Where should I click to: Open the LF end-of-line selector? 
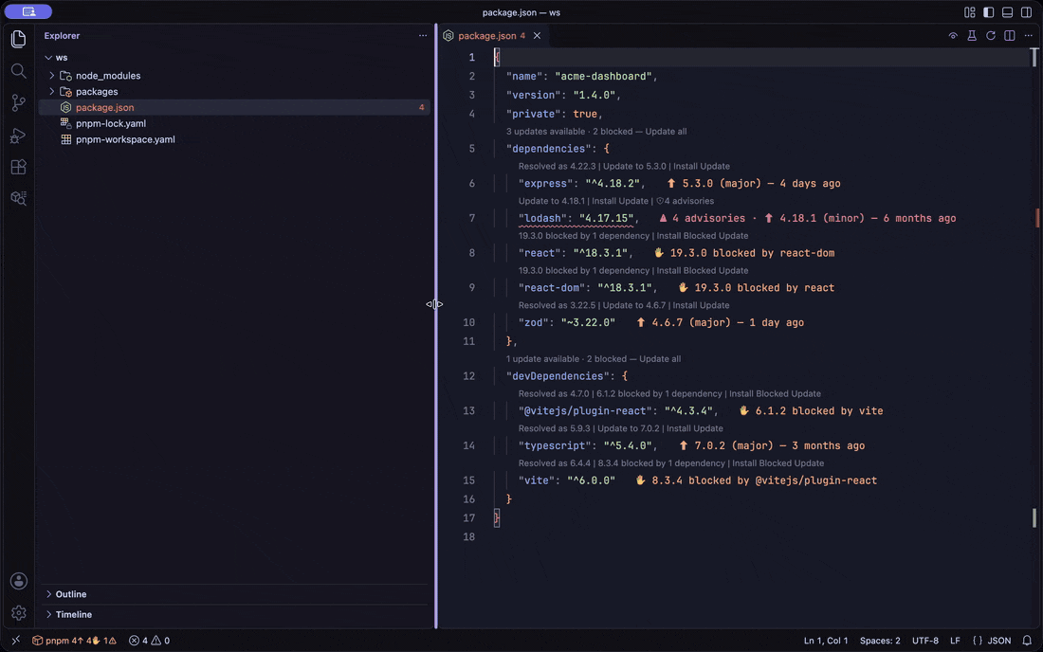[955, 641]
